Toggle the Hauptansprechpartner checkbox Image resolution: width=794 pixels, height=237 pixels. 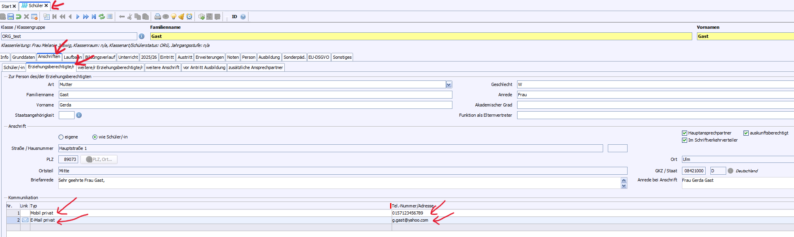(x=685, y=133)
